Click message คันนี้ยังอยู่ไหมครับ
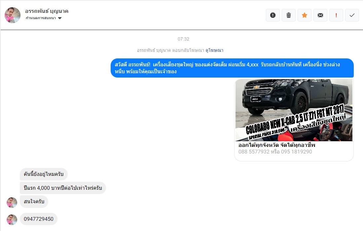The image size is (363, 231). point(44,174)
